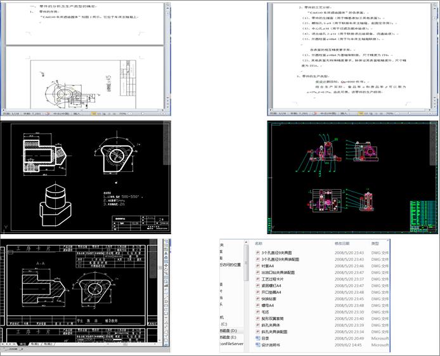Select the 衬套A4 file icon

pos(257,266)
